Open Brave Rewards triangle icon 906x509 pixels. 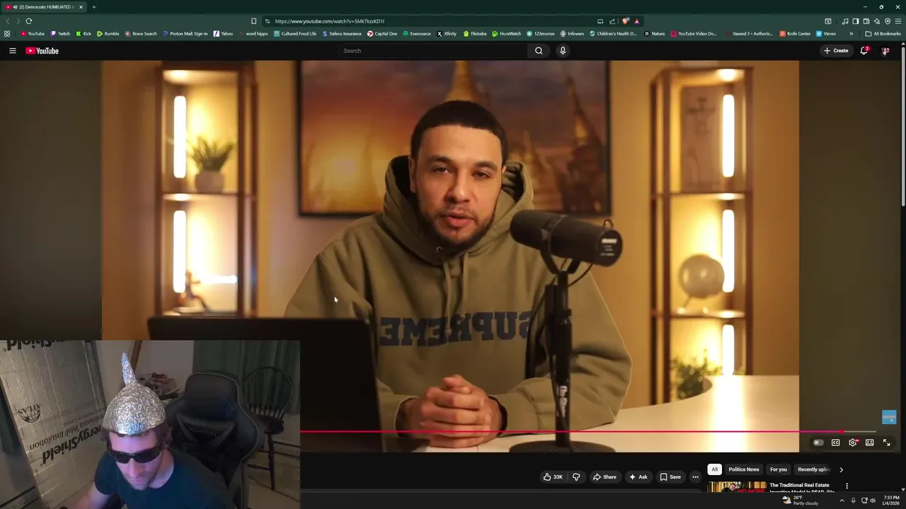(x=636, y=21)
